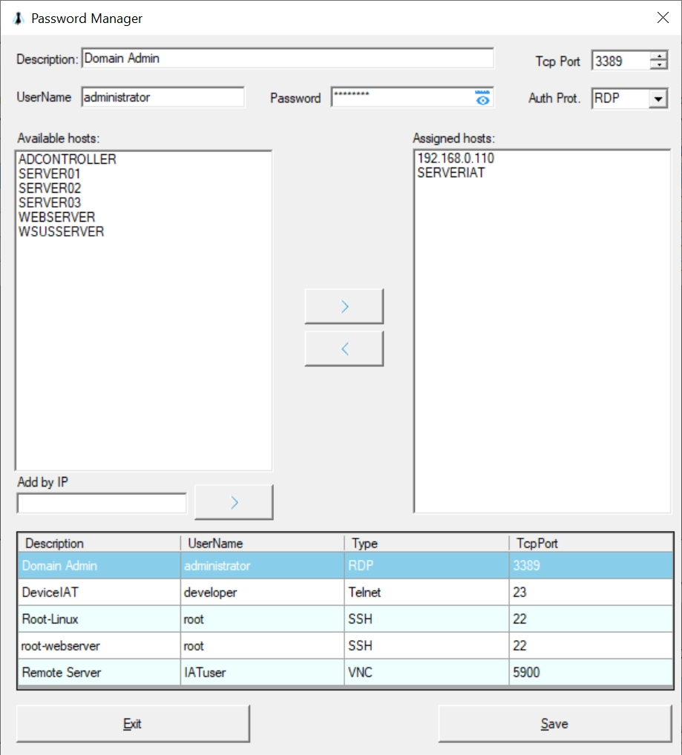Click the Tcp Port value 3389 field
The width and height of the screenshot is (682, 755).
[x=621, y=61]
